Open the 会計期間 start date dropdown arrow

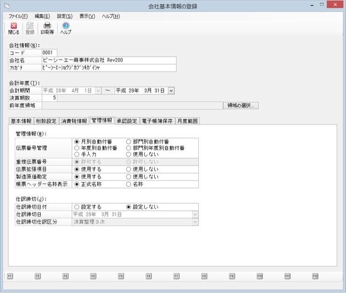click(x=98, y=91)
